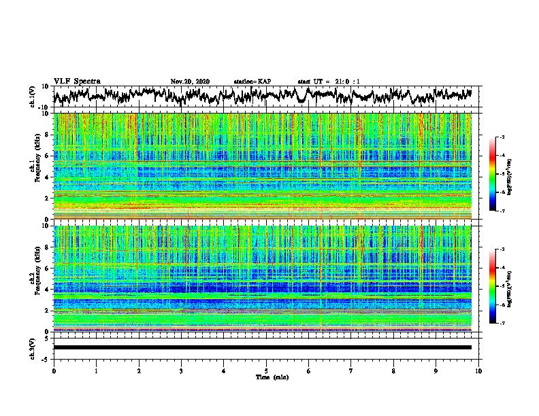539x416 pixels.
Task: Click the time axis tick label "1"
Action: coord(96,371)
